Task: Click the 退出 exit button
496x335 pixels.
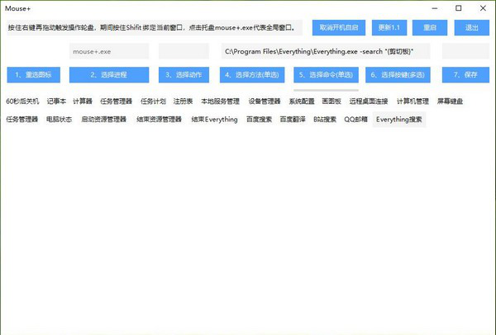Action: coord(472,28)
